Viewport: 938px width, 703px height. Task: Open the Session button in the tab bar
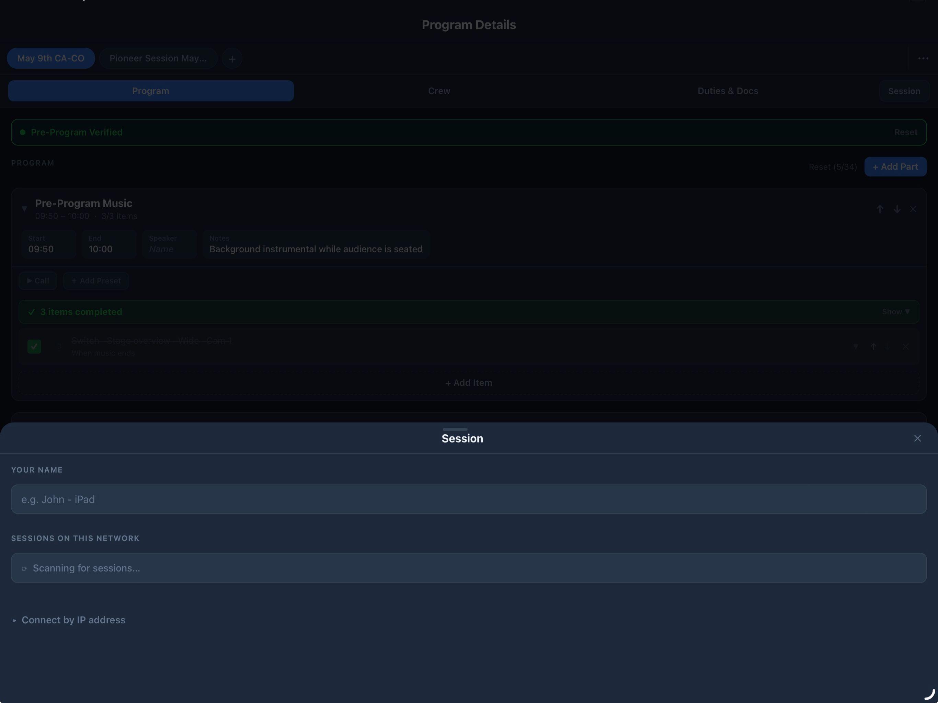[x=904, y=91]
